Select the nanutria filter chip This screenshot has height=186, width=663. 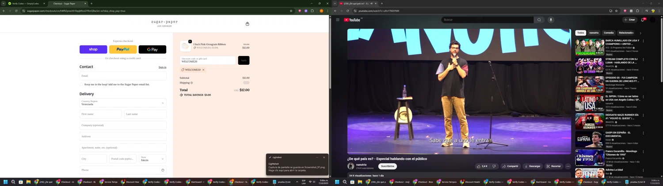click(x=594, y=33)
